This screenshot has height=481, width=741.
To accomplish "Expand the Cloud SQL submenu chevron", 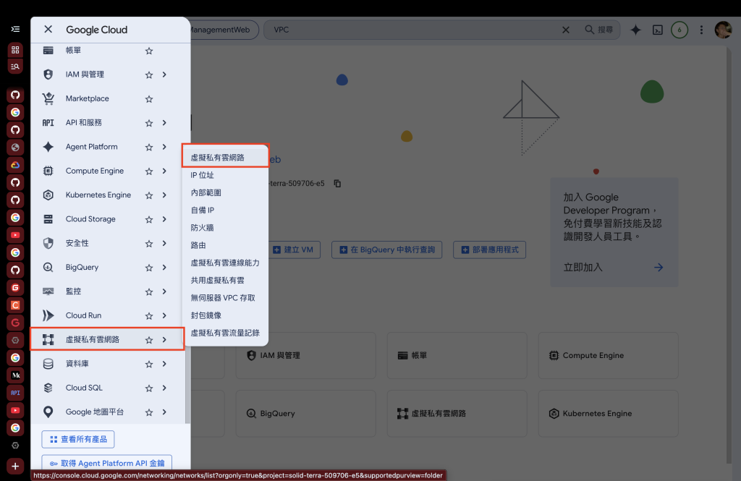I will [x=164, y=388].
